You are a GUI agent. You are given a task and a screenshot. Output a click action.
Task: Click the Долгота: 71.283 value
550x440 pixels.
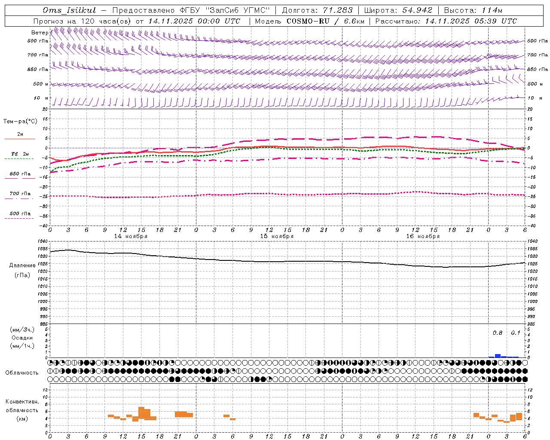coord(317,10)
